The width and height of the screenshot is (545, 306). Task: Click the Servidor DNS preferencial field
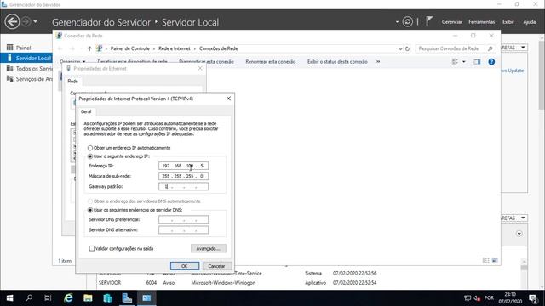point(184,219)
